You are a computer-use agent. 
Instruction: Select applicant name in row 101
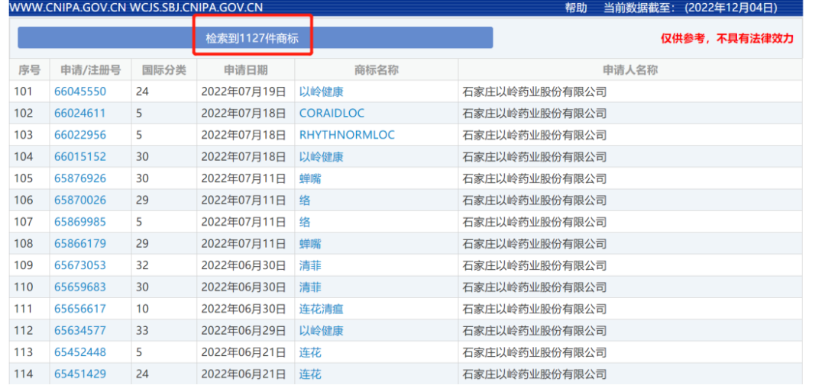(534, 91)
